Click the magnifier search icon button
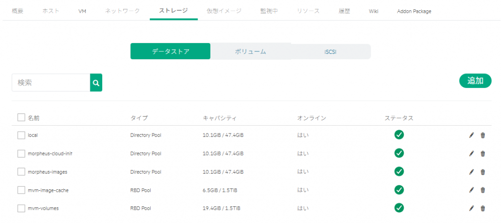This screenshot has width=501, height=223. (96, 83)
